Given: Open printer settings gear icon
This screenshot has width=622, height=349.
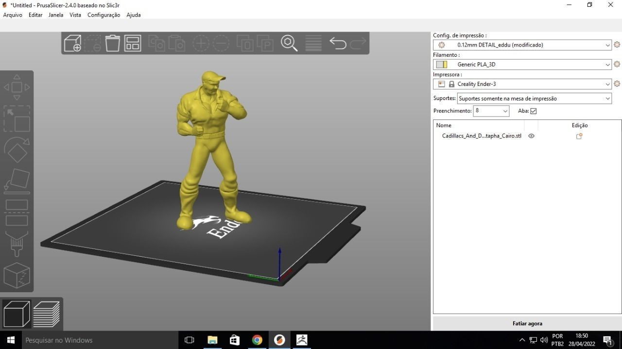Looking at the screenshot, I should pos(617,83).
